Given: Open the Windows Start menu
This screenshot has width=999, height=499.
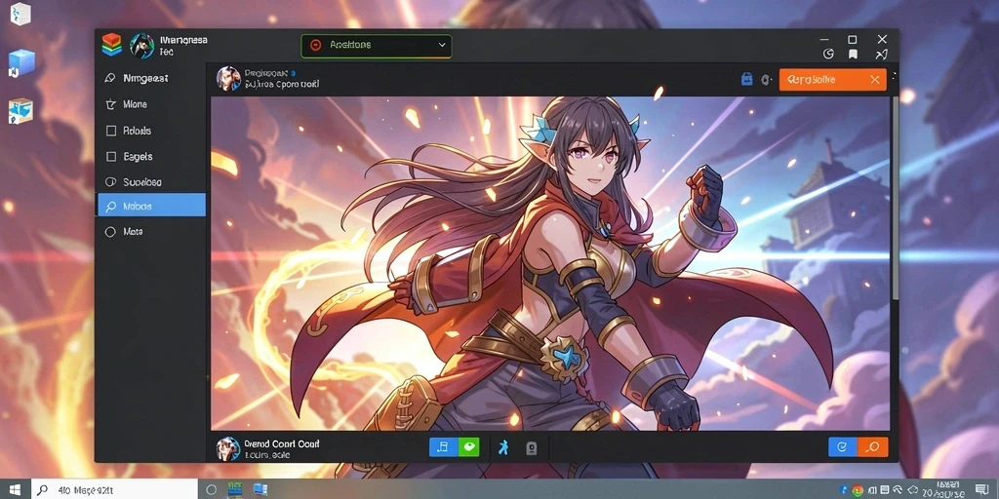Looking at the screenshot, I should pyautogui.click(x=16, y=489).
